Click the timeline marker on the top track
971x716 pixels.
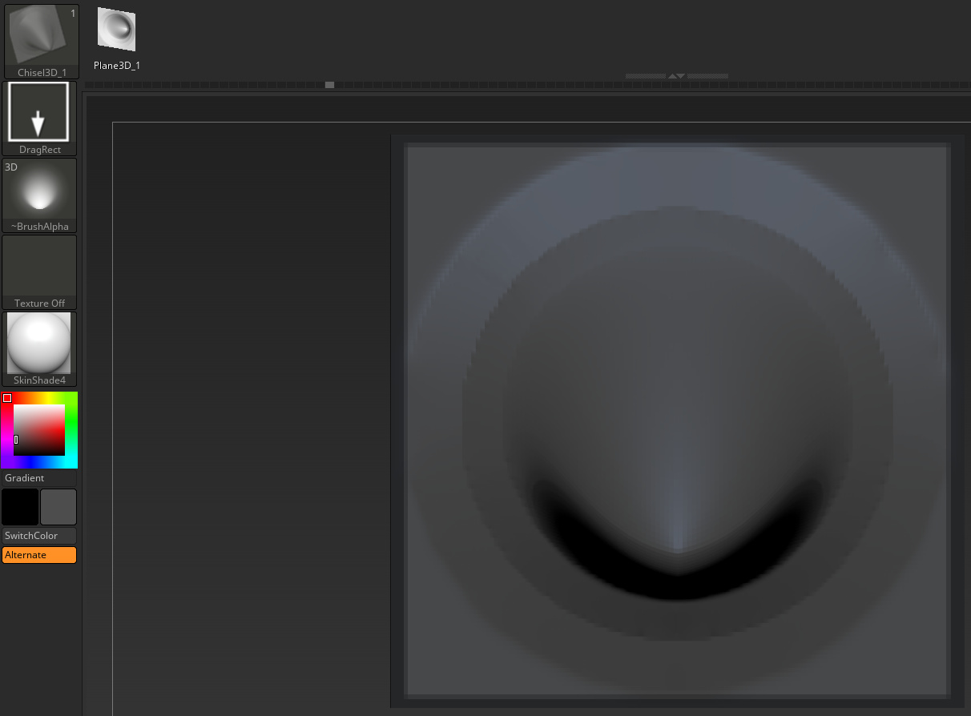tap(329, 85)
